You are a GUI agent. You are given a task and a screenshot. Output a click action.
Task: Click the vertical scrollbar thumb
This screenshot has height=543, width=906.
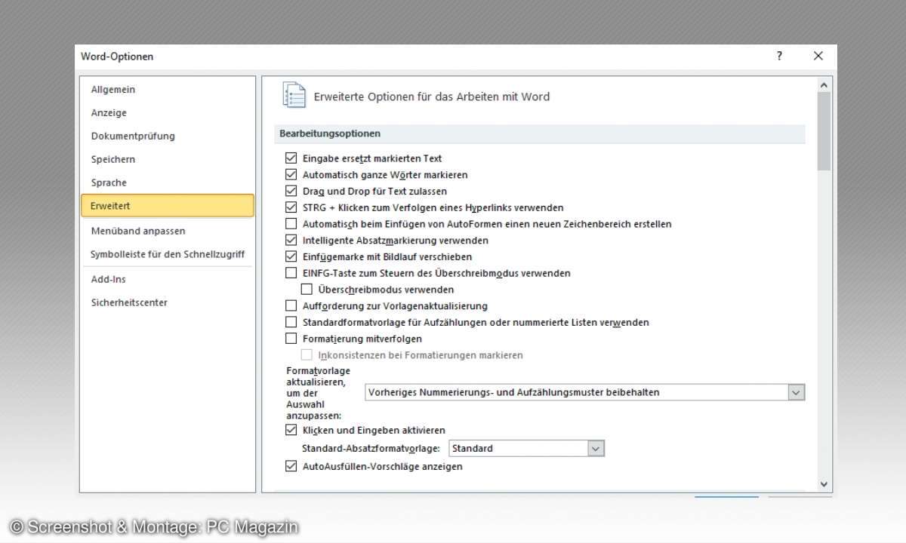click(x=824, y=132)
